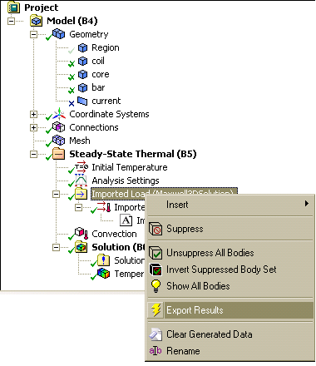The image size is (316, 366).
Task: Click the Region body icon
Action: (x=82, y=47)
